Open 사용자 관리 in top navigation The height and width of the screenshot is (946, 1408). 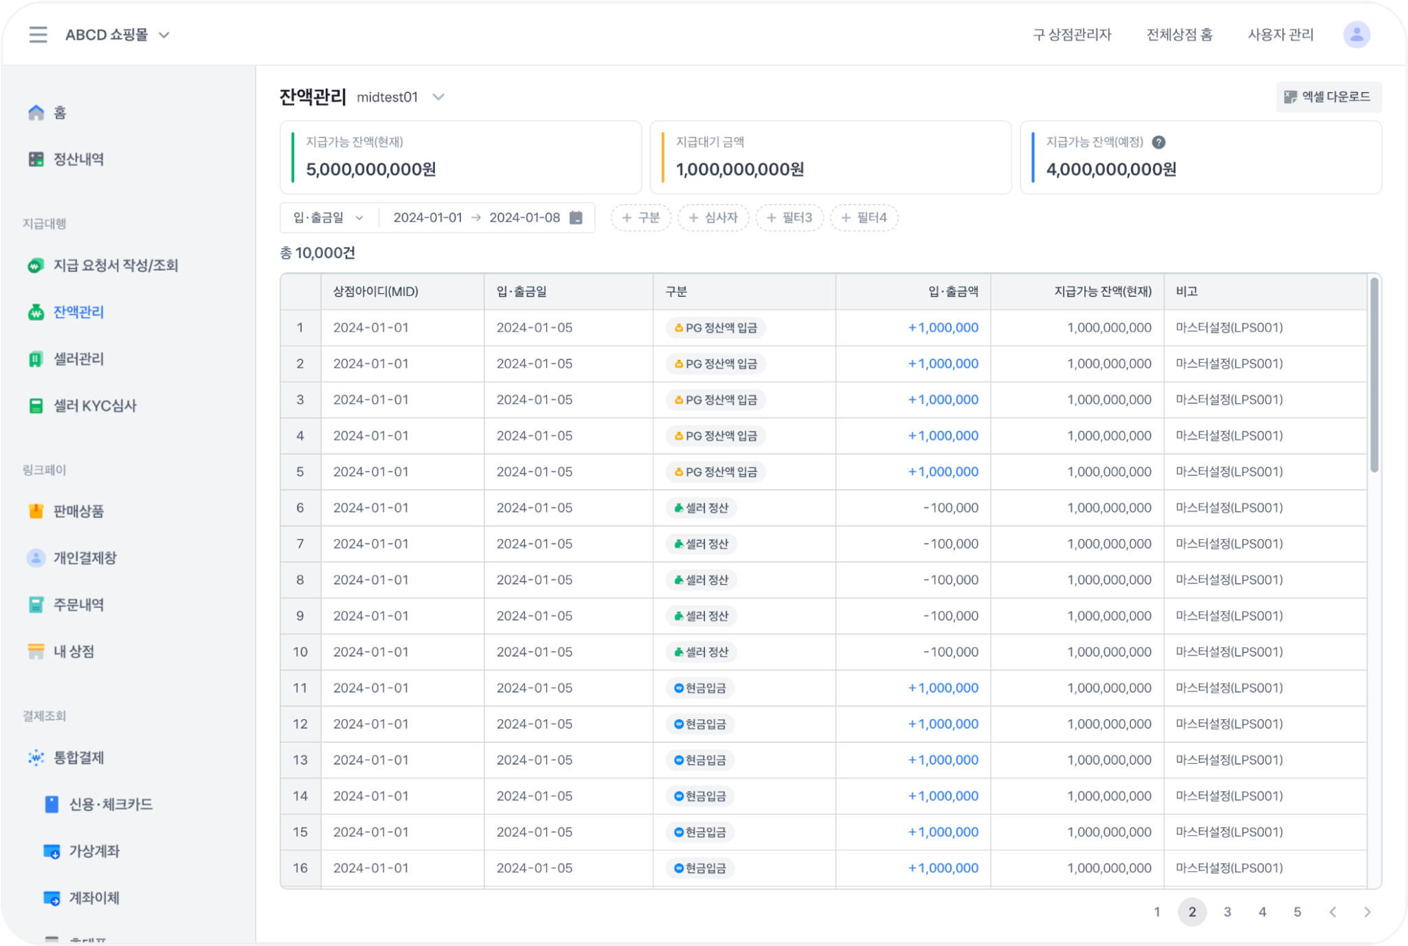click(1280, 34)
